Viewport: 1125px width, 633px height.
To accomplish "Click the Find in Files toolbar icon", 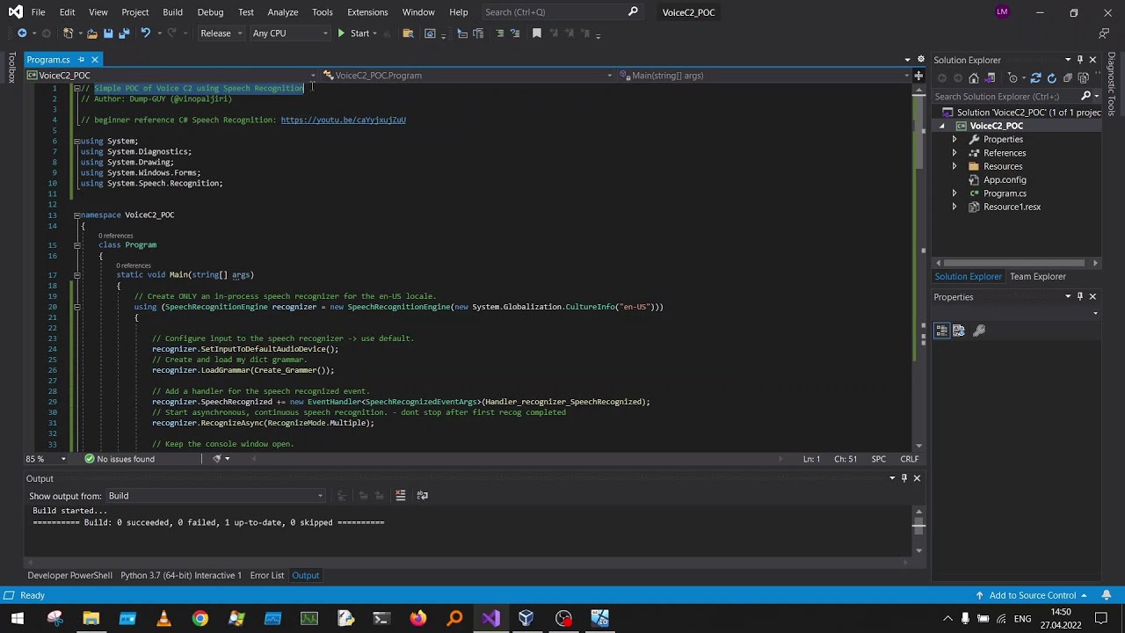I will tap(408, 33).
